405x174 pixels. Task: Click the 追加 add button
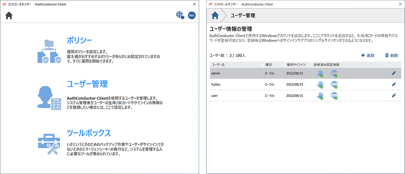[x=368, y=55]
